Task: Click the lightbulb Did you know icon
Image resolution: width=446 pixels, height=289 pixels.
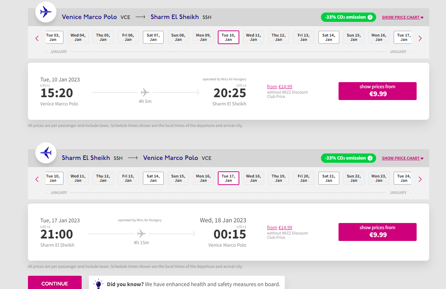Action: (x=98, y=284)
